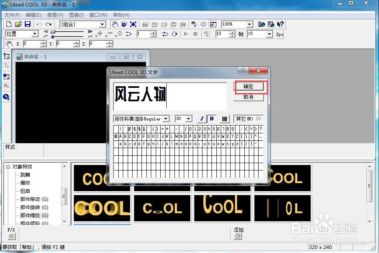Click the effects tree vertical scrollbar
Image resolution: width=379 pixels, height=253 pixels.
[64, 196]
